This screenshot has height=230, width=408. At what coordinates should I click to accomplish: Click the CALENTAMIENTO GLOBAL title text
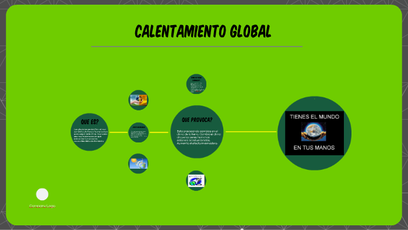click(203, 32)
